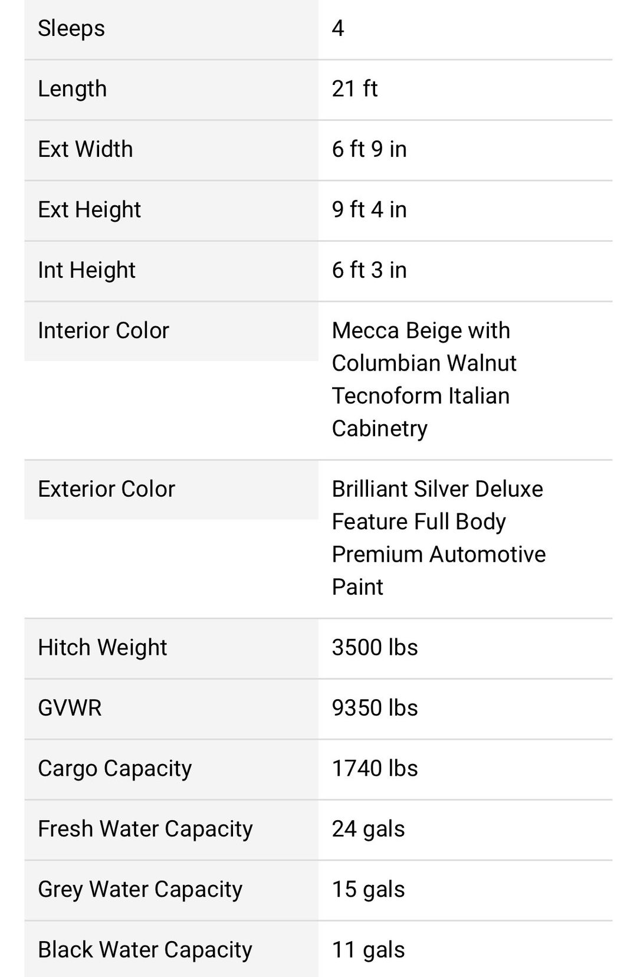Click the 3500 lbs hitch value
Viewport: 637px width, 977px height.
pyautogui.click(x=375, y=647)
